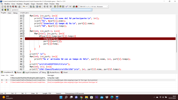Switch to the Classi side panel tab
Image resolution: width=178 pixels, height=100 pixels.
9,13
